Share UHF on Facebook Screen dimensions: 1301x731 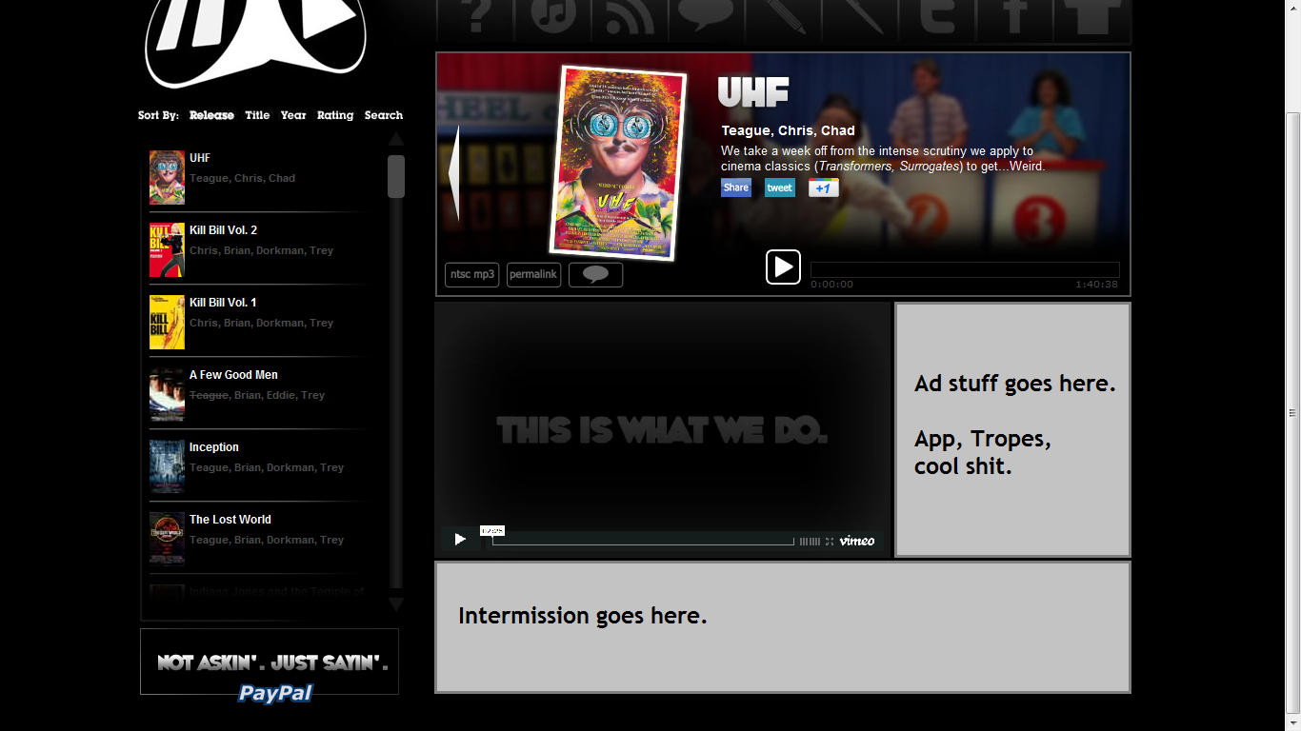coord(736,188)
